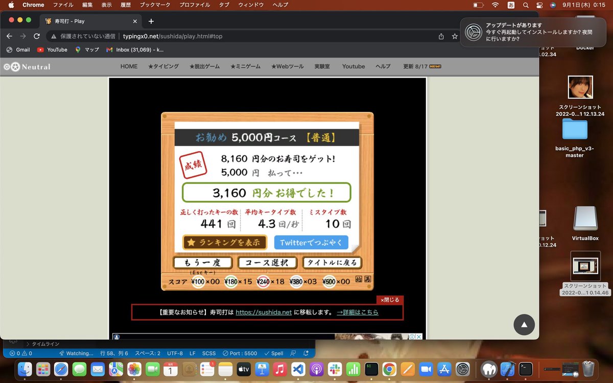
Task: Open Safari from the dock
Action: (x=61, y=369)
